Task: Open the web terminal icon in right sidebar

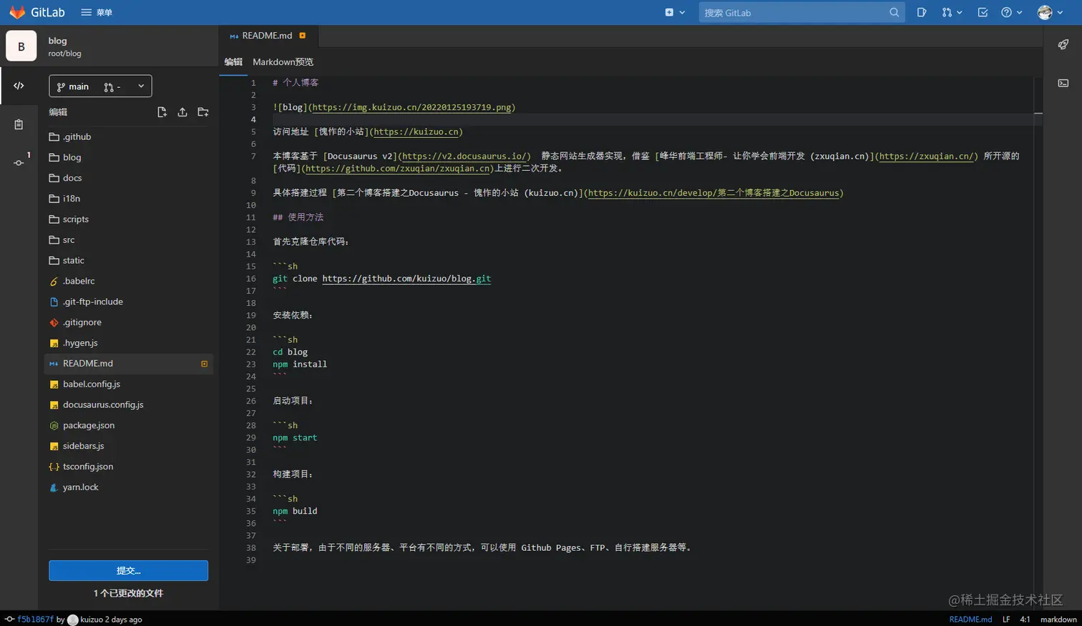Action: [x=1063, y=83]
